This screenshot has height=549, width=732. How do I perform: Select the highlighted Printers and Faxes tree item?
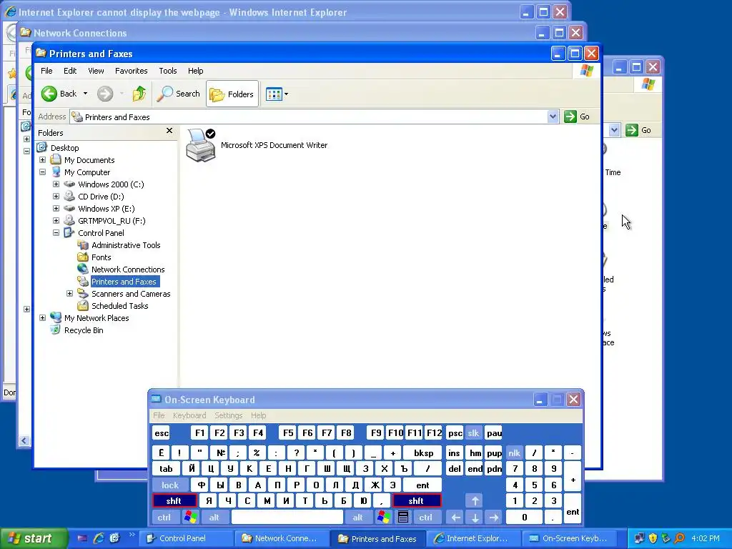pyautogui.click(x=124, y=282)
